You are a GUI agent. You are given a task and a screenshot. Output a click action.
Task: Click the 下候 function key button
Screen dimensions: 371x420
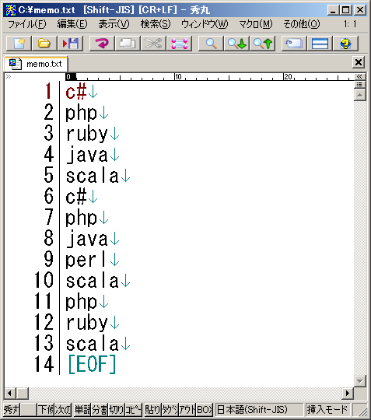(46, 410)
